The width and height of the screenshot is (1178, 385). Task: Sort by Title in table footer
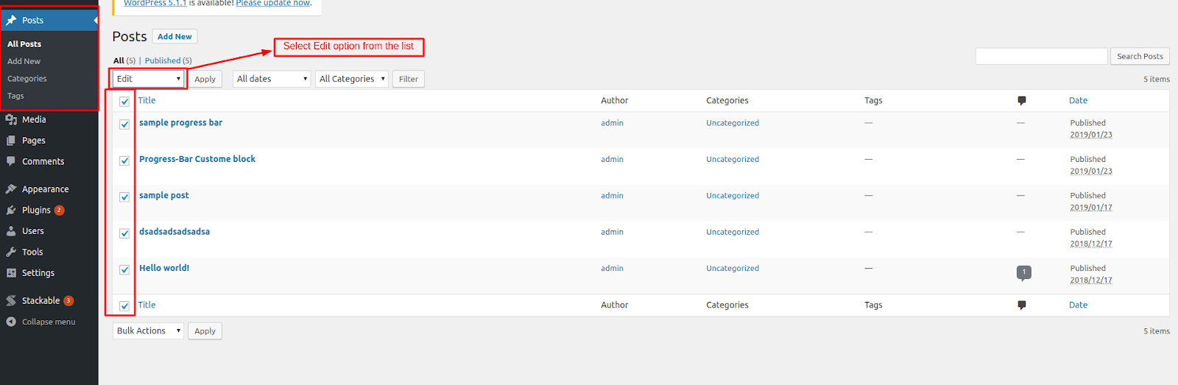147,305
